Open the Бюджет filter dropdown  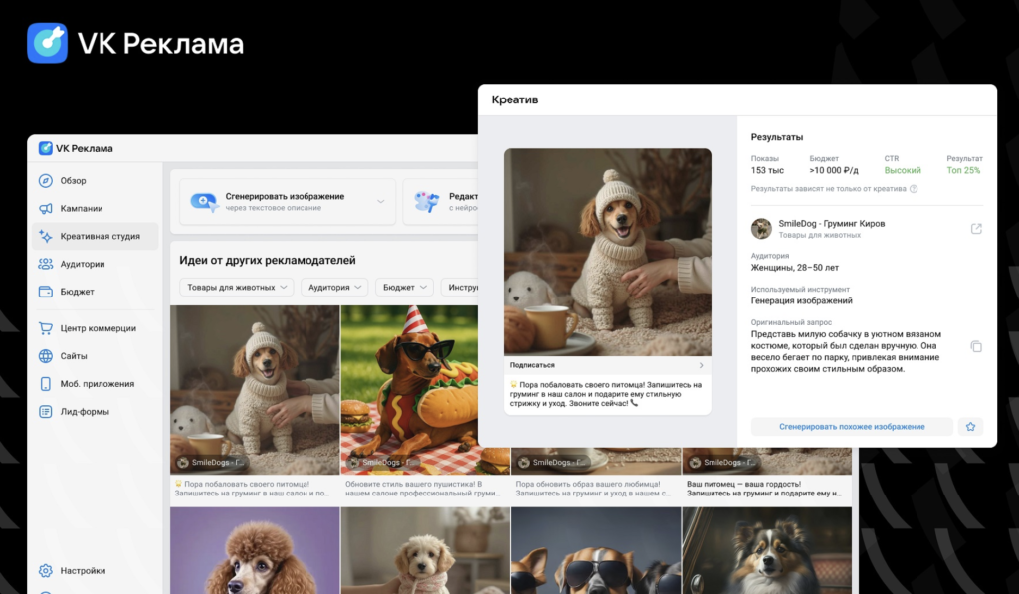[x=404, y=287]
